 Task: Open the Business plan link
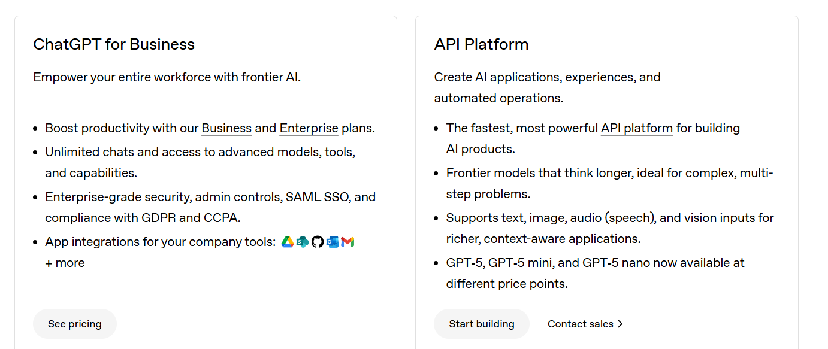click(x=226, y=128)
